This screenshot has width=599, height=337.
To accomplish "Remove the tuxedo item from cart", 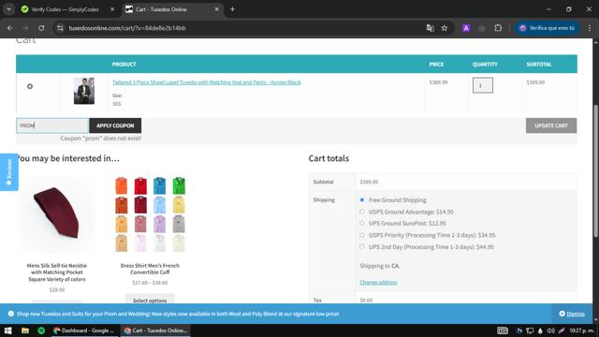I will (30, 86).
